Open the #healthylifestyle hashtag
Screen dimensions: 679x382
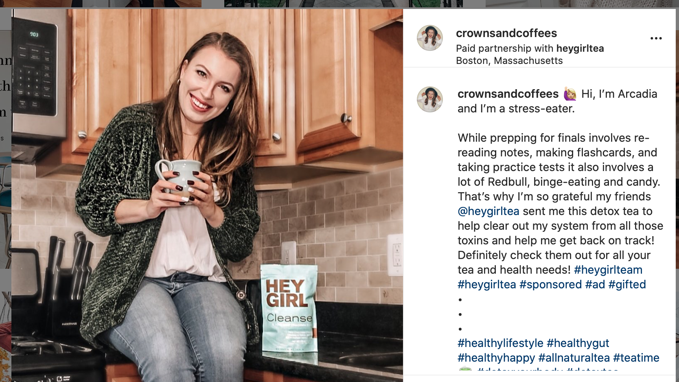click(x=500, y=343)
